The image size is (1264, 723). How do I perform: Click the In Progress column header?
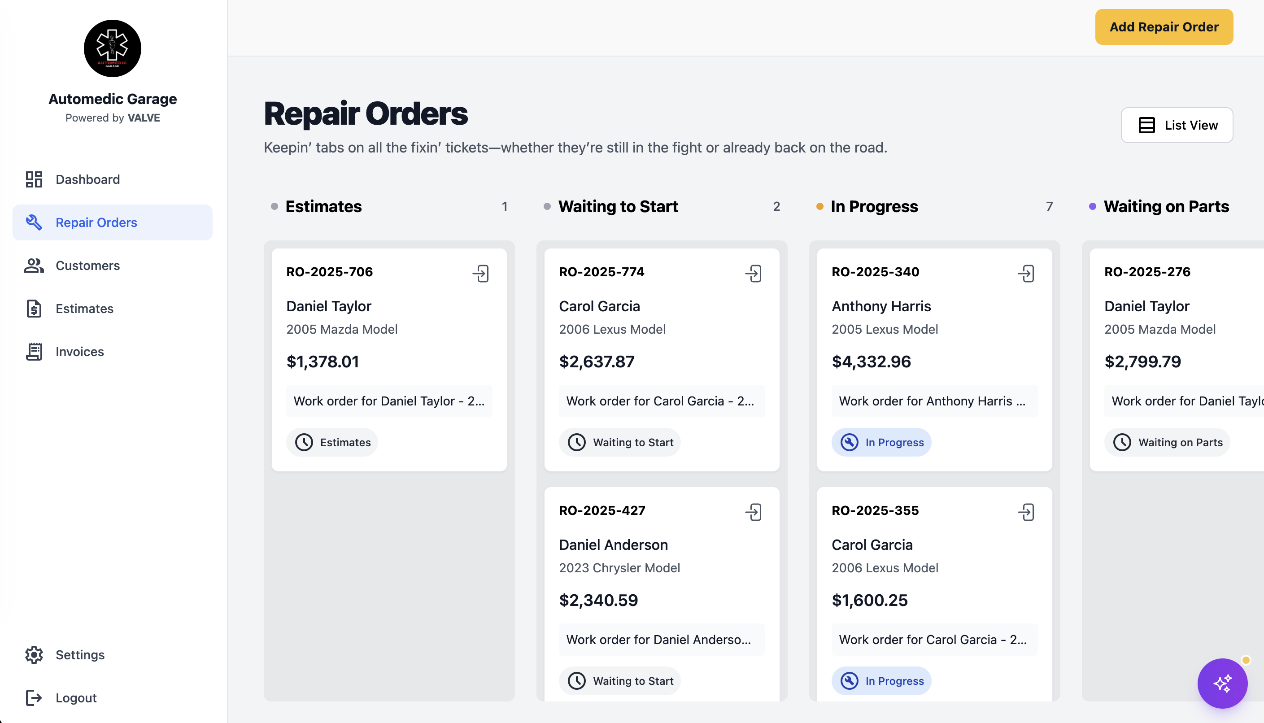[874, 207]
